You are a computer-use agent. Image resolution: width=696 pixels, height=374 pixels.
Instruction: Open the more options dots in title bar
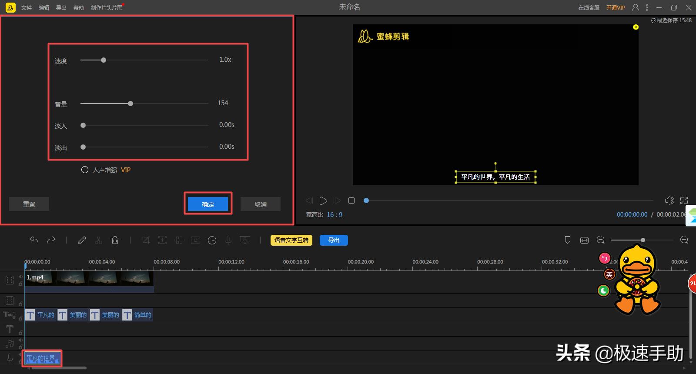tap(647, 7)
